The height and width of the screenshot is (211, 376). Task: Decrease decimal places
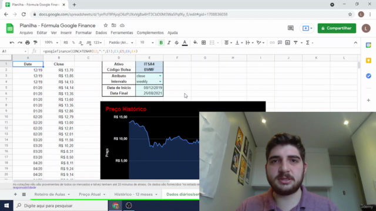coord(81,43)
